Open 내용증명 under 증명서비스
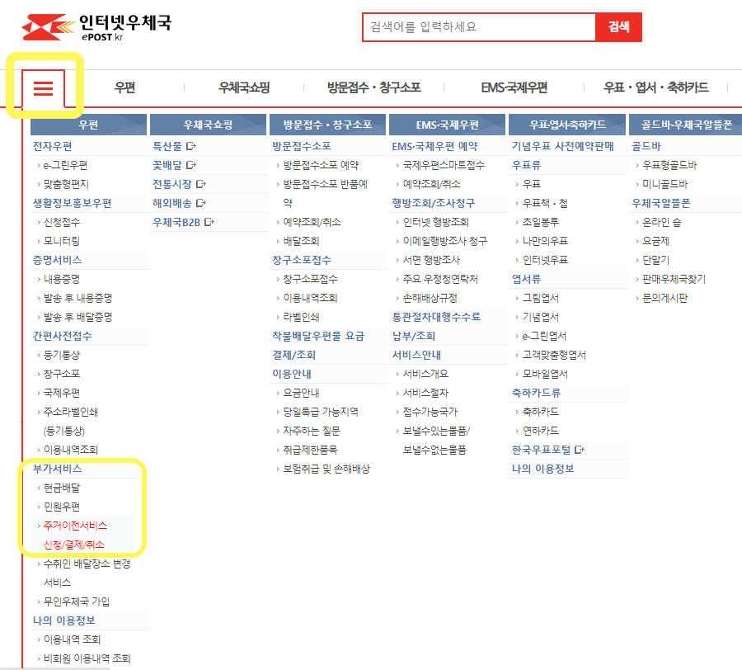Screen dimensions: 742x670 pyautogui.click(x=62, y=279)
